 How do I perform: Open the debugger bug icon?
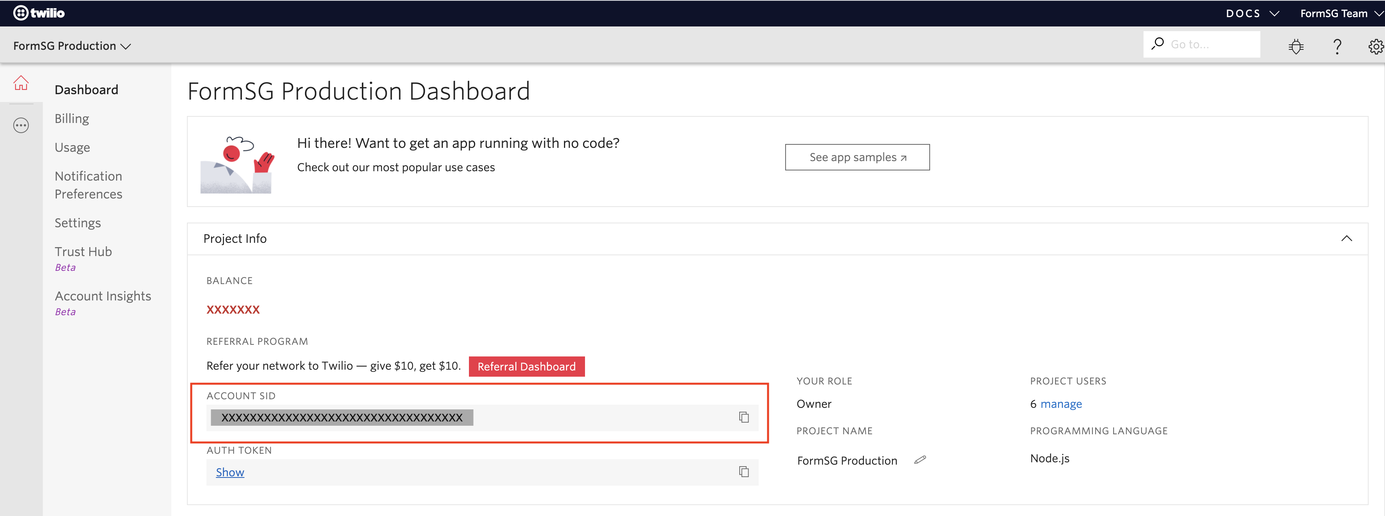[1296, 46]
